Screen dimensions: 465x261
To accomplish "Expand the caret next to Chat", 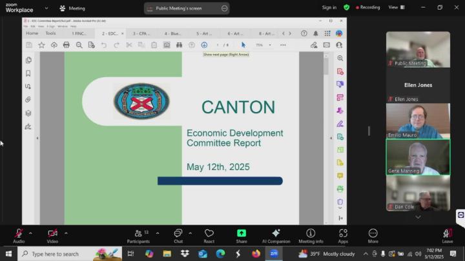I will coord(190,233).
